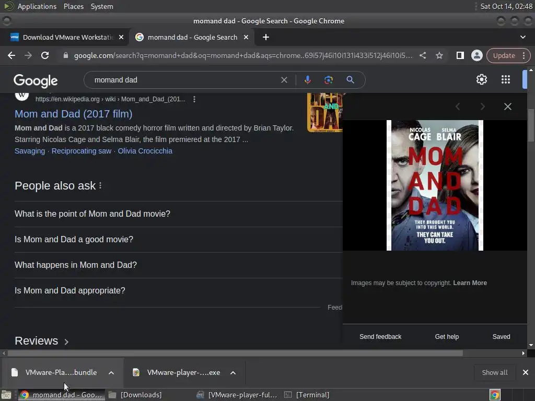Show previous image in preview panel
The height and width of the screenshot is (401, 535).
point(458,107)
